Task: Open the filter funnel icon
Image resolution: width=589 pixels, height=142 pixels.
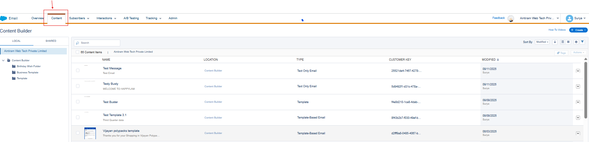Action: pyautogui.click(x=583, y=42)
